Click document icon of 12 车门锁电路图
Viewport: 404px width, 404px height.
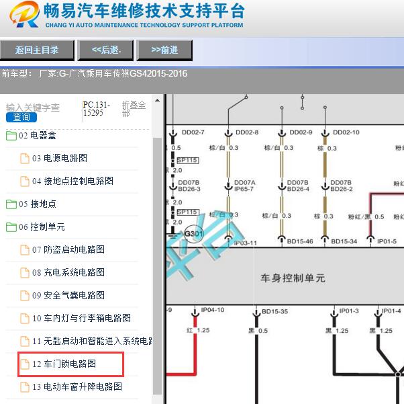pyautogui.click(x=25, y=364)
